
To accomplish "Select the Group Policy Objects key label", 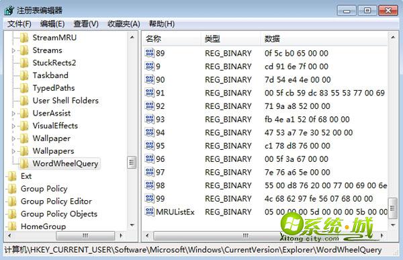I will click(x=59, y=214).
